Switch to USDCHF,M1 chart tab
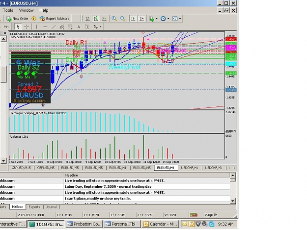307x230 pixels. [214, 168]
